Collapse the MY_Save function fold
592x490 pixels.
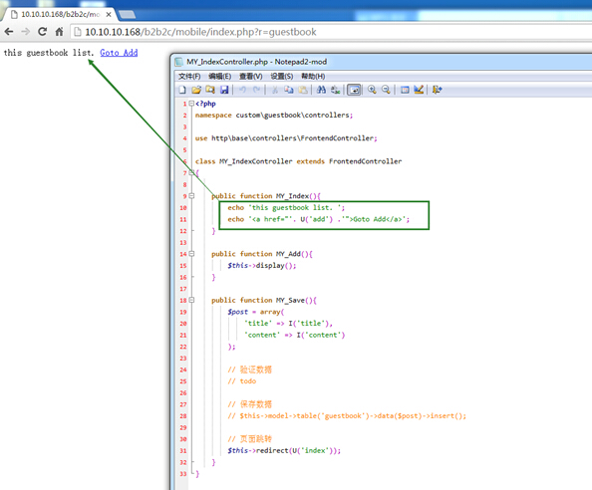pos(191,300)
